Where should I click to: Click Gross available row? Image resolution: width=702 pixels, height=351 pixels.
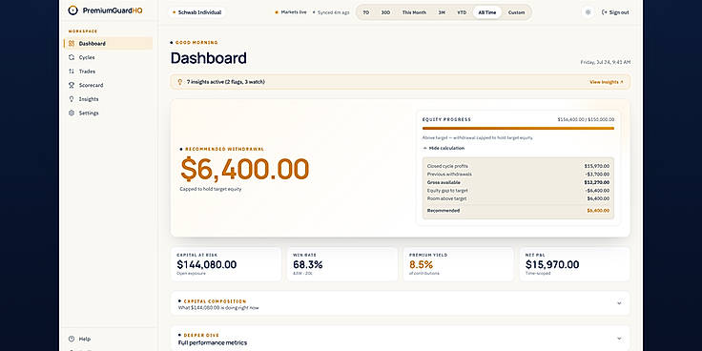pos(518,182)
